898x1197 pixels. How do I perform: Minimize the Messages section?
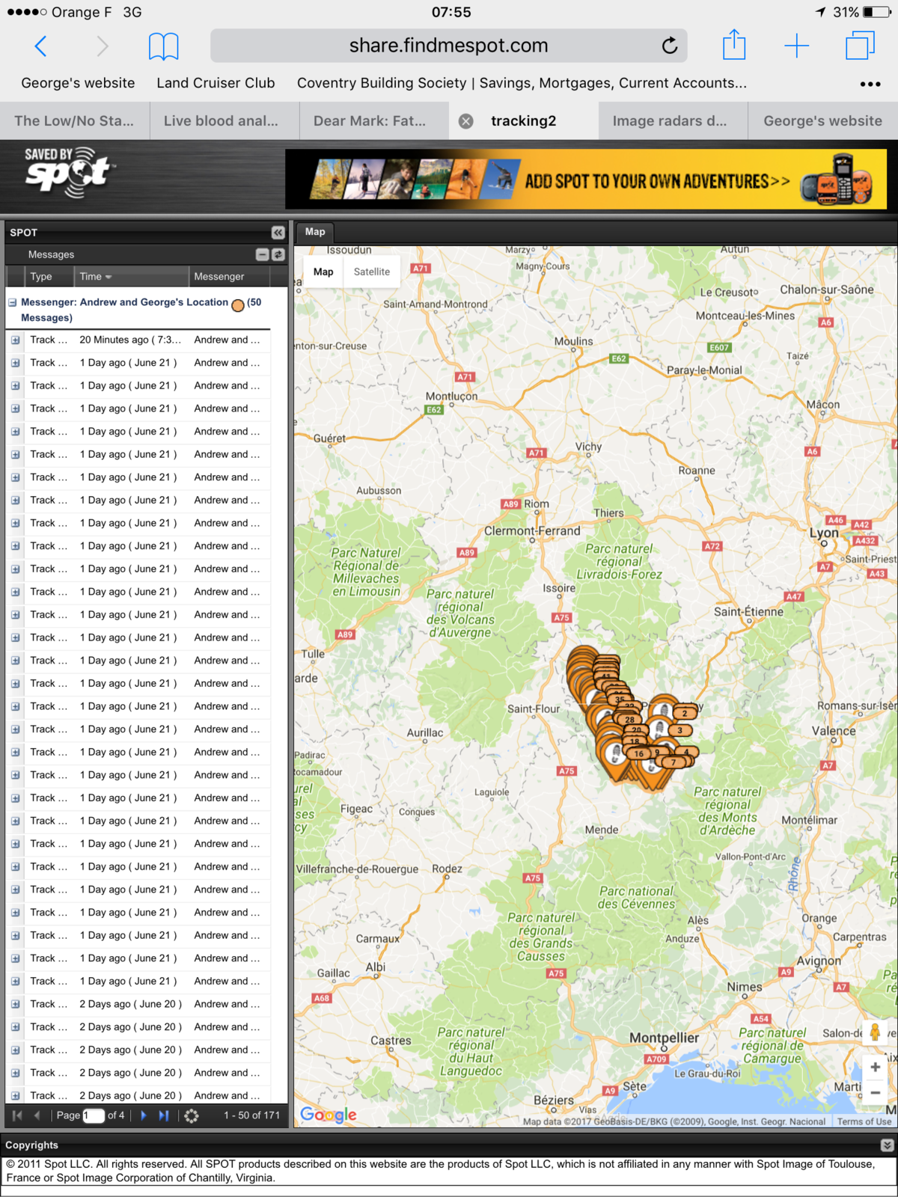pos(262,254)
